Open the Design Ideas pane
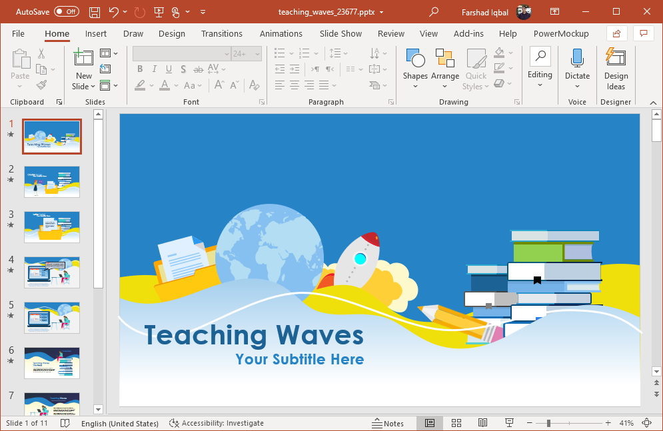The image size is (663, 431). click(616, 59)
